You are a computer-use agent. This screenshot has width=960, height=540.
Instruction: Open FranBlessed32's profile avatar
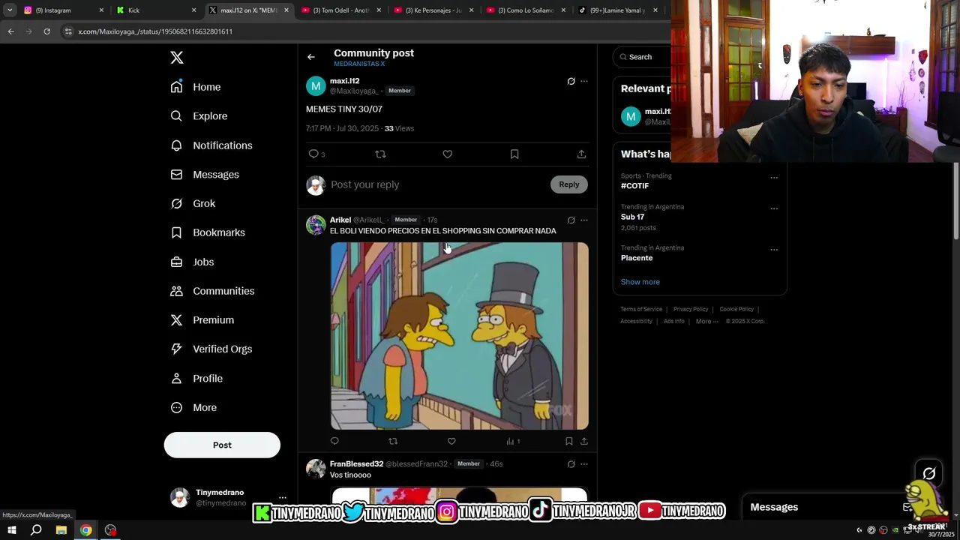316,469
